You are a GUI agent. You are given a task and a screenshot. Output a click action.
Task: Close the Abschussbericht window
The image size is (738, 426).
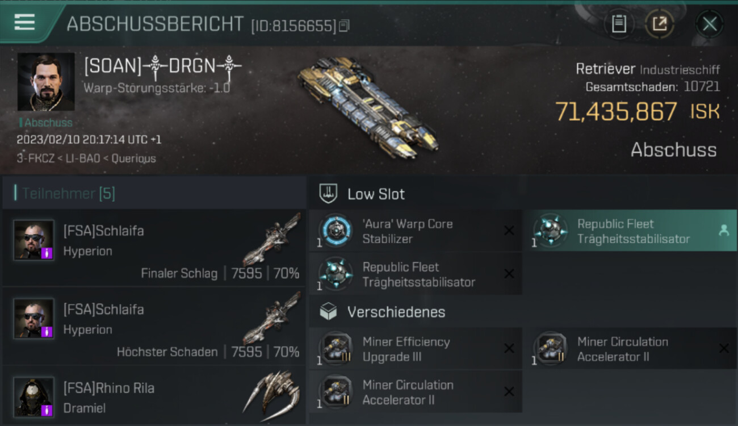click(709, 24)
